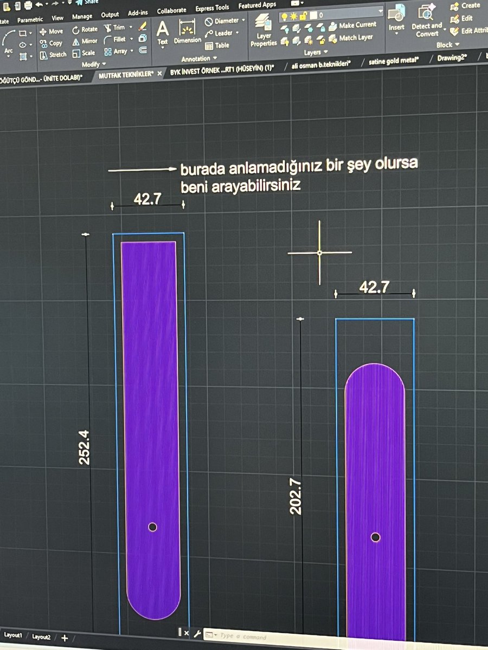Switch to satine gold metal drawing tab

[x=393, y=60]
